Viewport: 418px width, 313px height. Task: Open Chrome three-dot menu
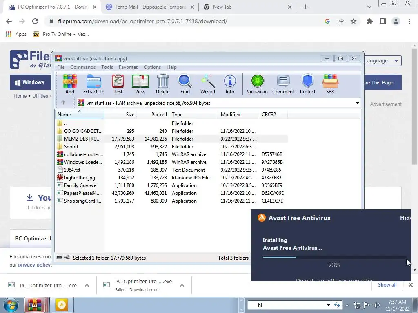click(409, 21)
